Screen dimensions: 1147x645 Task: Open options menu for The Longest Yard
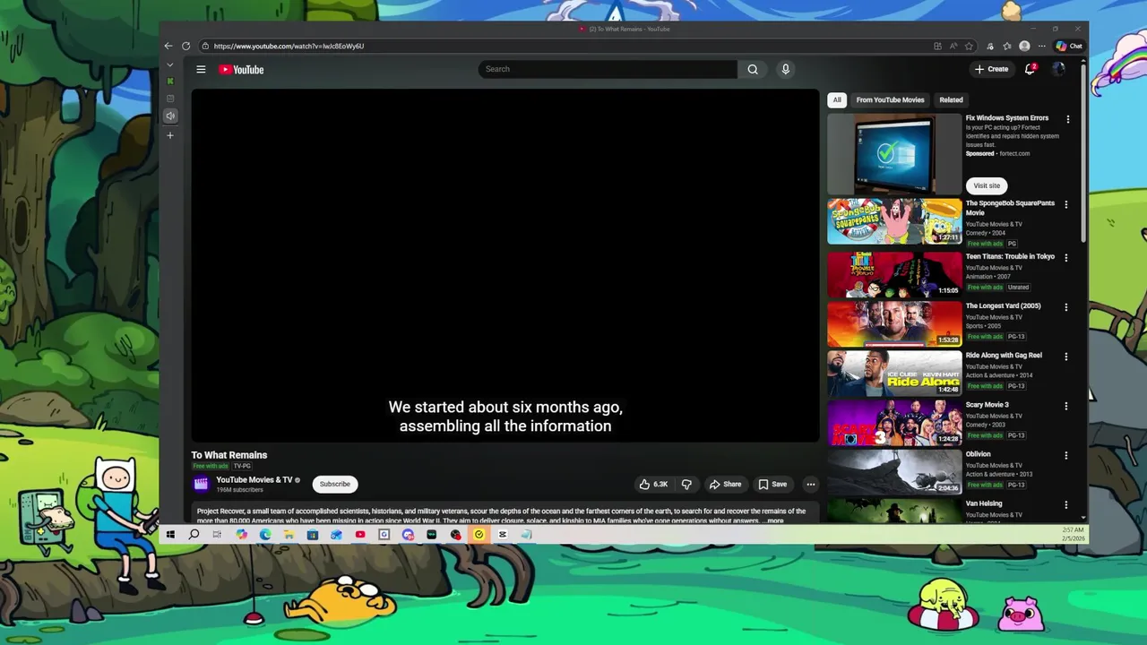[x=1066, y=307]
